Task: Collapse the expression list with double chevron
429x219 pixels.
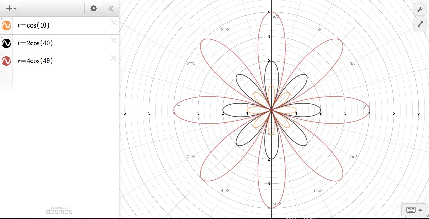Action: pyautogui.click(x=111, y=9)
